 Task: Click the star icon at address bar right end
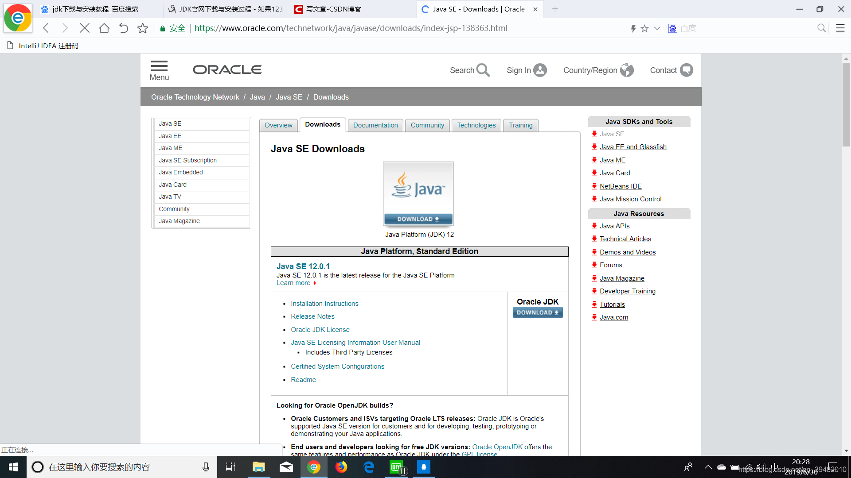coord(645,28)
